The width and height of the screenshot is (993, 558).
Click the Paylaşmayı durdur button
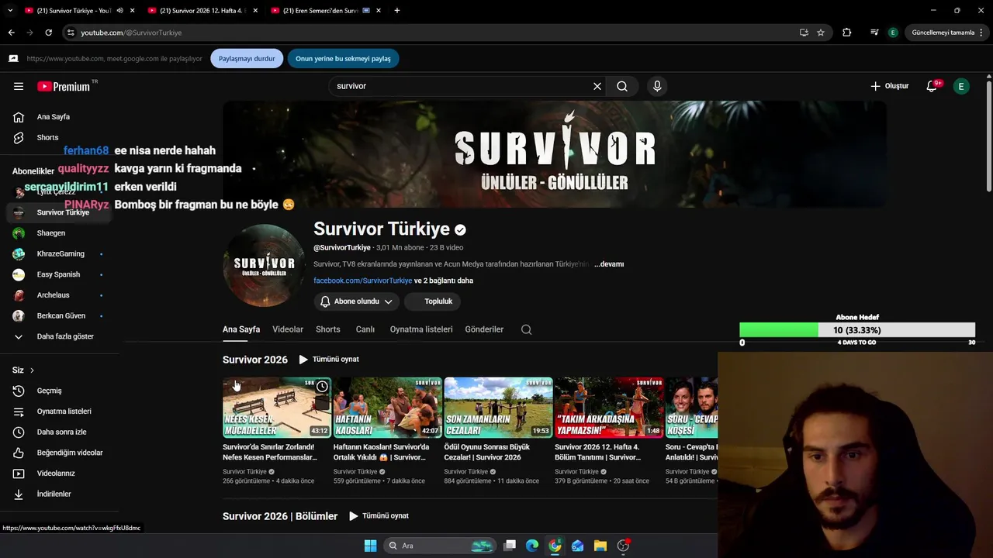247,59
